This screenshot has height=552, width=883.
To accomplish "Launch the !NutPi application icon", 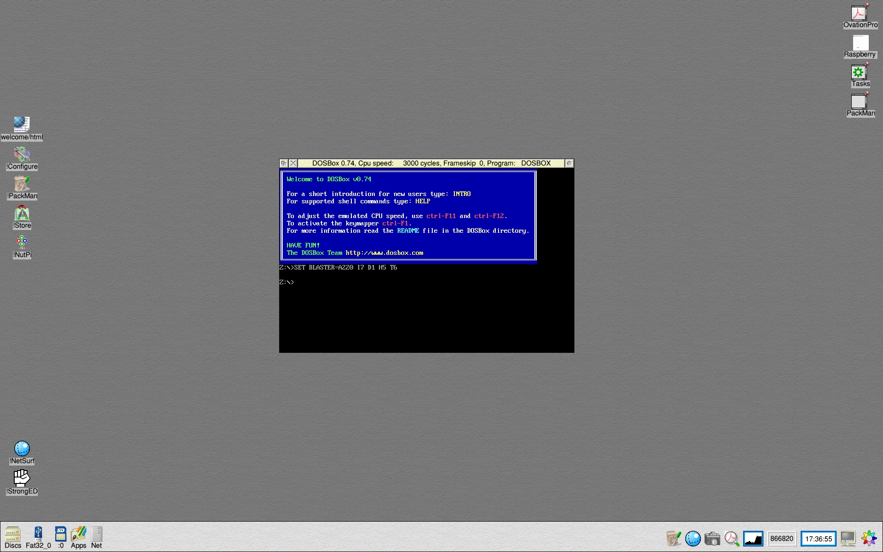I will 22,246.
